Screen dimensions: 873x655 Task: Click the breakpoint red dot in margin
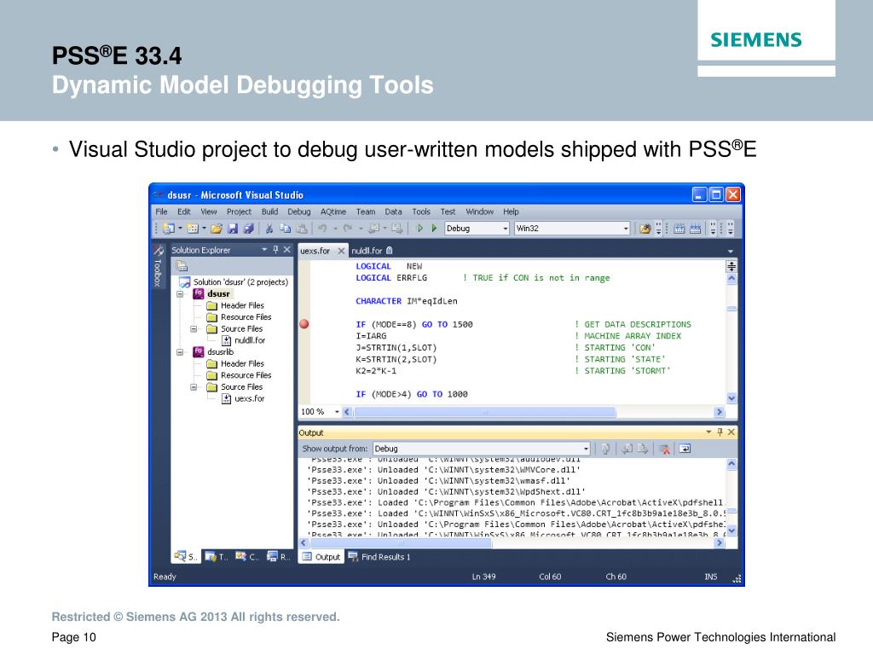pyautogui.click(x=304, y=324)
